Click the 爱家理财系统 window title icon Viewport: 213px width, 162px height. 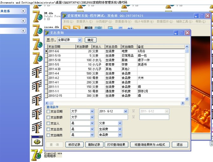(x=64, y=16)
